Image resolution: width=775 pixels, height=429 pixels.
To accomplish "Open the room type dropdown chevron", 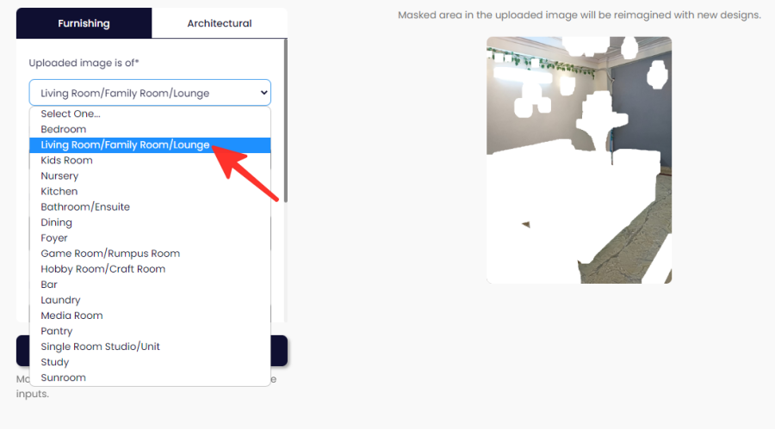I will coord(264,93).
